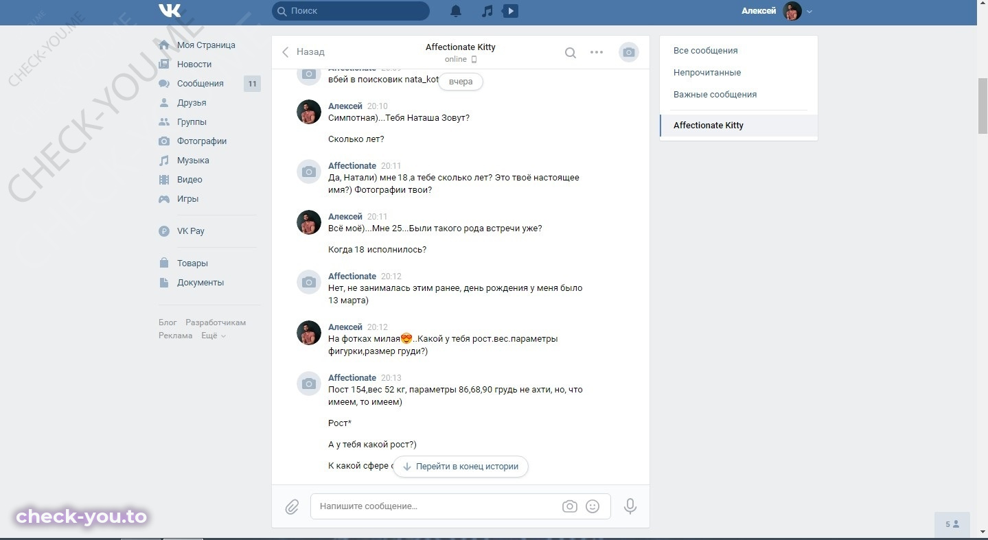988x540 pixels.
Task: Click Affectionate's avatar at the 20:11 message
Action: point(309,172)
